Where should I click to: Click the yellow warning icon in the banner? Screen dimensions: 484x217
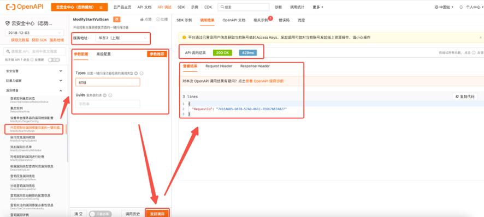tap(184, 37)
